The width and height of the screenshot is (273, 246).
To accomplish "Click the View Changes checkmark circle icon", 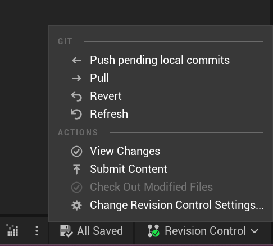I will point(76,151).
